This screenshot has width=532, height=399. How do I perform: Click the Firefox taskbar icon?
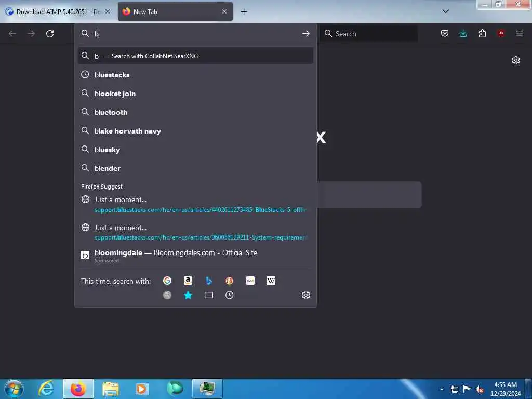click(x=78, y=389)
